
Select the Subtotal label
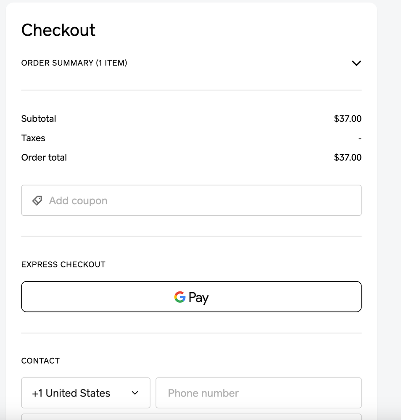click(39, 119)
